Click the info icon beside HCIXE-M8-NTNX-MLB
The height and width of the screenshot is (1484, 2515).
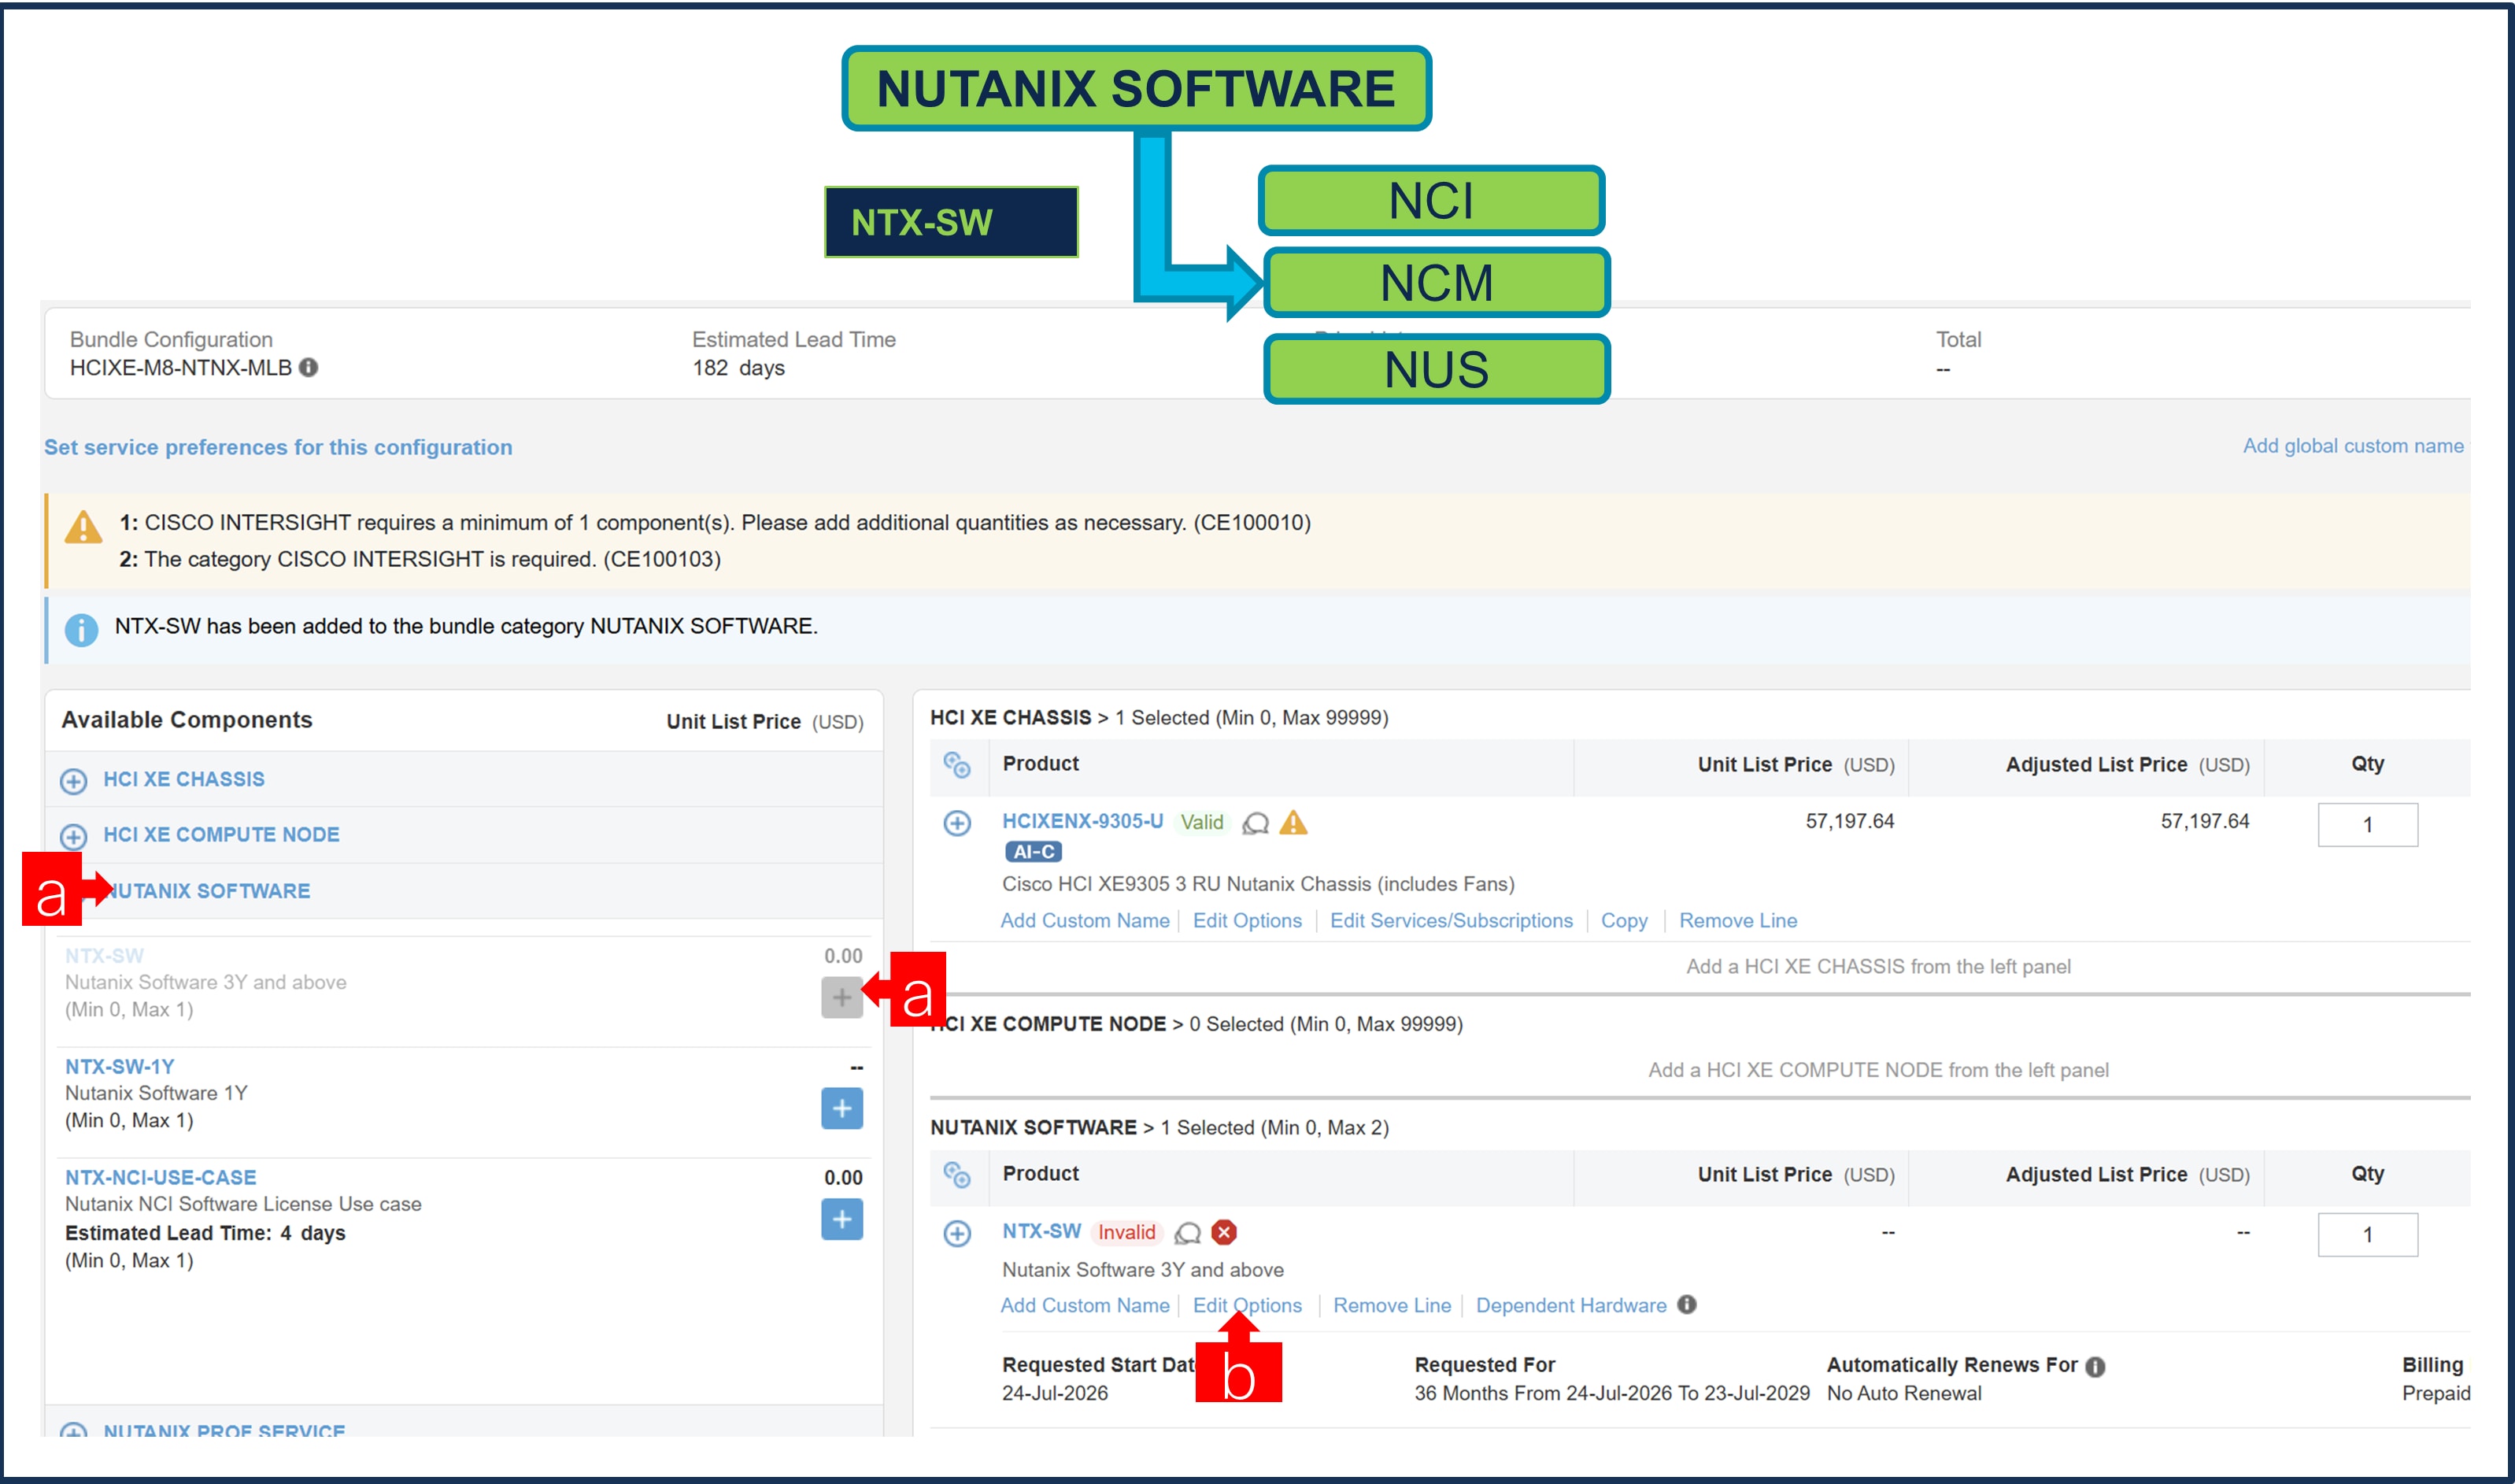[x=309, y=368]
